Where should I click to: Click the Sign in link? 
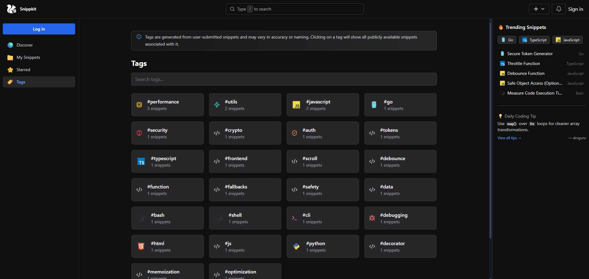pyautogui.click(x=575, y=9)
